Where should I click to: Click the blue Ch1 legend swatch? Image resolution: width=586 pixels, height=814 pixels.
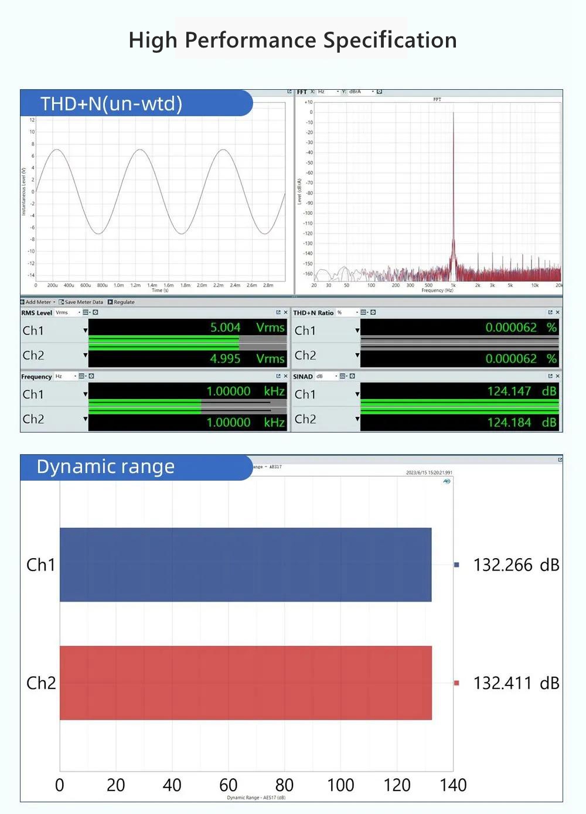(x=456, y=565)
